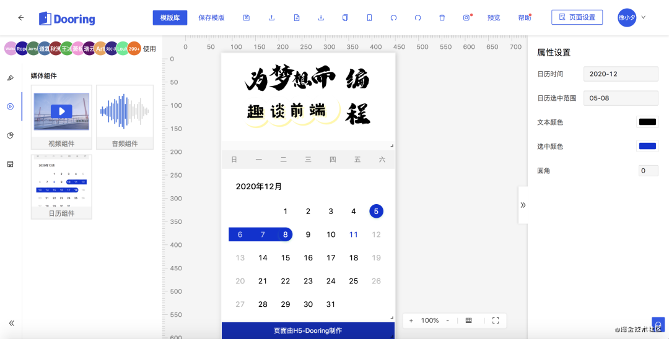669x339 pixels.
Task: Click the upload icon in toolbar
Action: pos(271,17)
